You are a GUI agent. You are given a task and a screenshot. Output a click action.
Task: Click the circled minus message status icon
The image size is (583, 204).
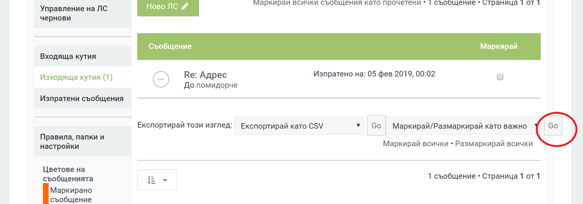pyautogui.click(x=161, y=79)
